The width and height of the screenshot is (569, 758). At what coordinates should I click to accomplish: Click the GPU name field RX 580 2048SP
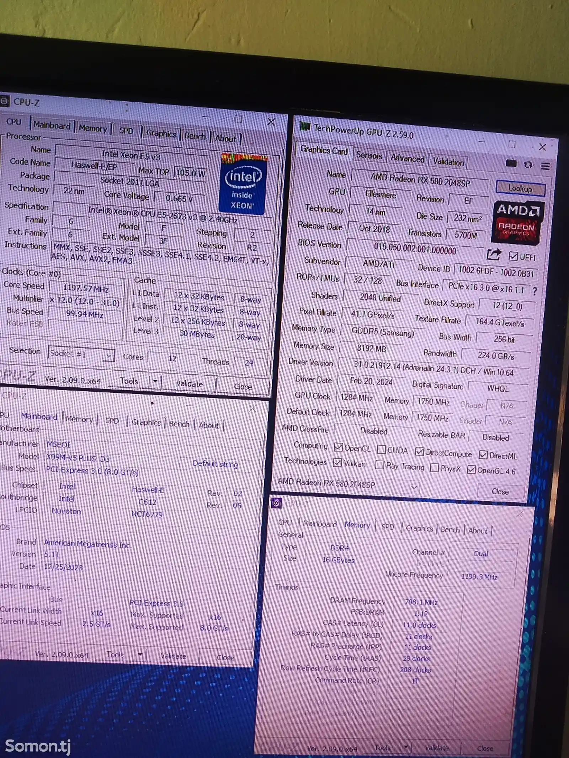[x=420, y=180]
